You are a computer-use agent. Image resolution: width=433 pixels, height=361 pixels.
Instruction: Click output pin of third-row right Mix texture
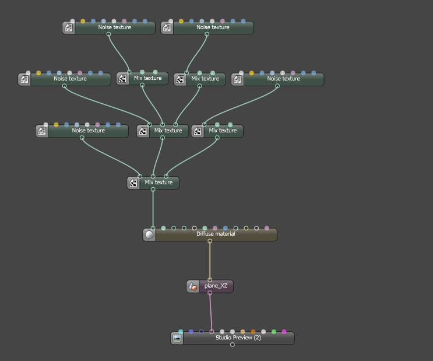217,138
